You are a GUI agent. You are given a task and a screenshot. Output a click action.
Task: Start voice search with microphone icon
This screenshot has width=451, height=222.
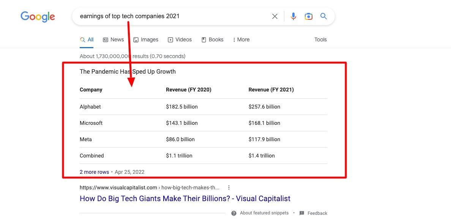pyautogui.click(x=293, y=16)
